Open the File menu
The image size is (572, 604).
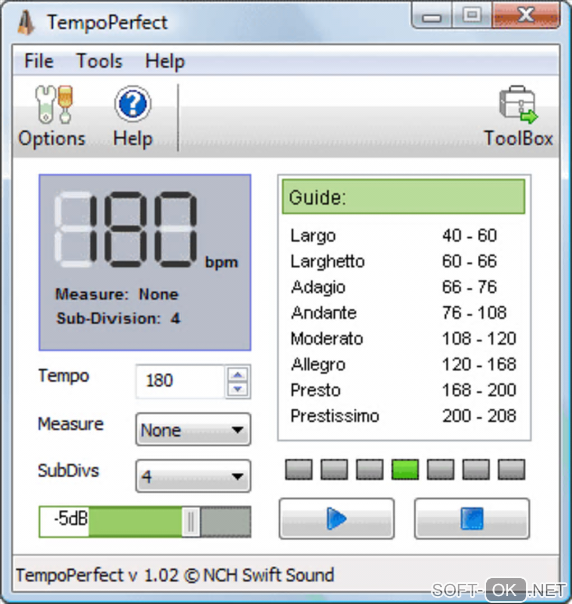coord(39,61)
